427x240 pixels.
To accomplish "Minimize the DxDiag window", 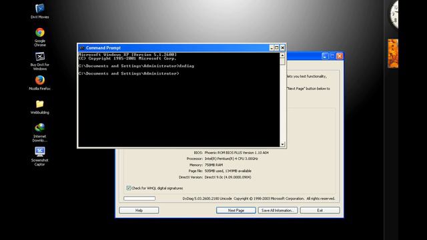I will [325, 56].
